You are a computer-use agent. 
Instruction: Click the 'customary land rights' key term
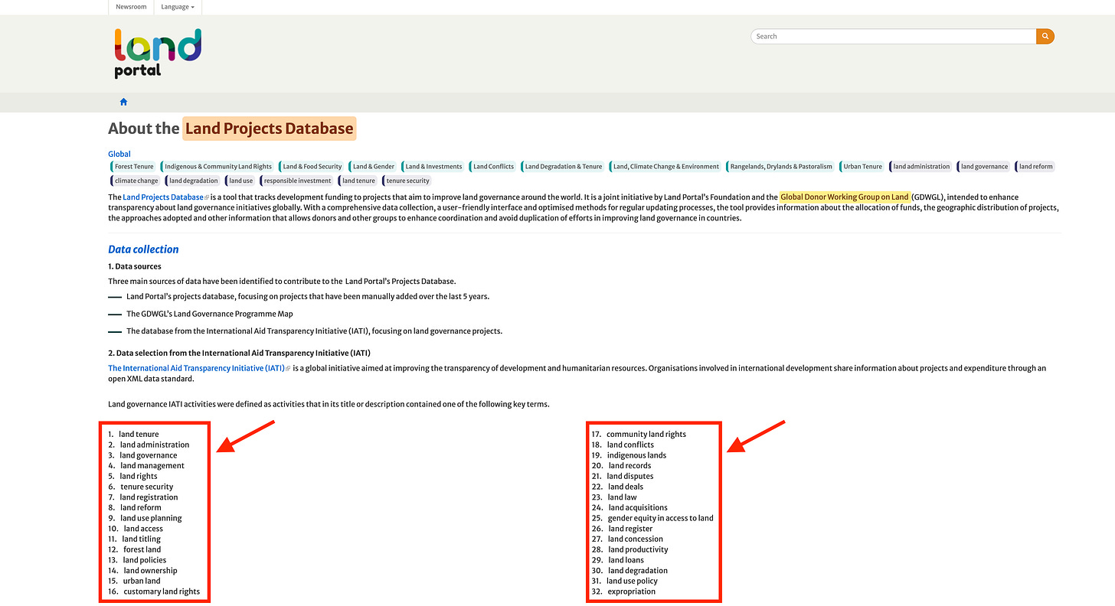(162, 591)
